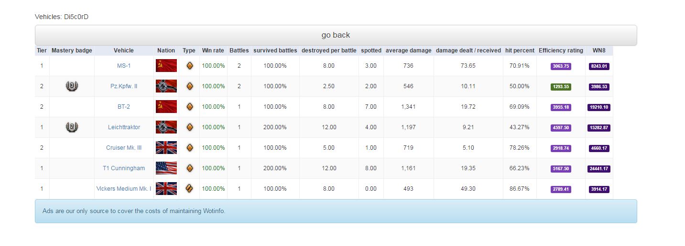Sort table by Win rate column
The height and width of the screenshot is (246, 685).
click(213, 51)
